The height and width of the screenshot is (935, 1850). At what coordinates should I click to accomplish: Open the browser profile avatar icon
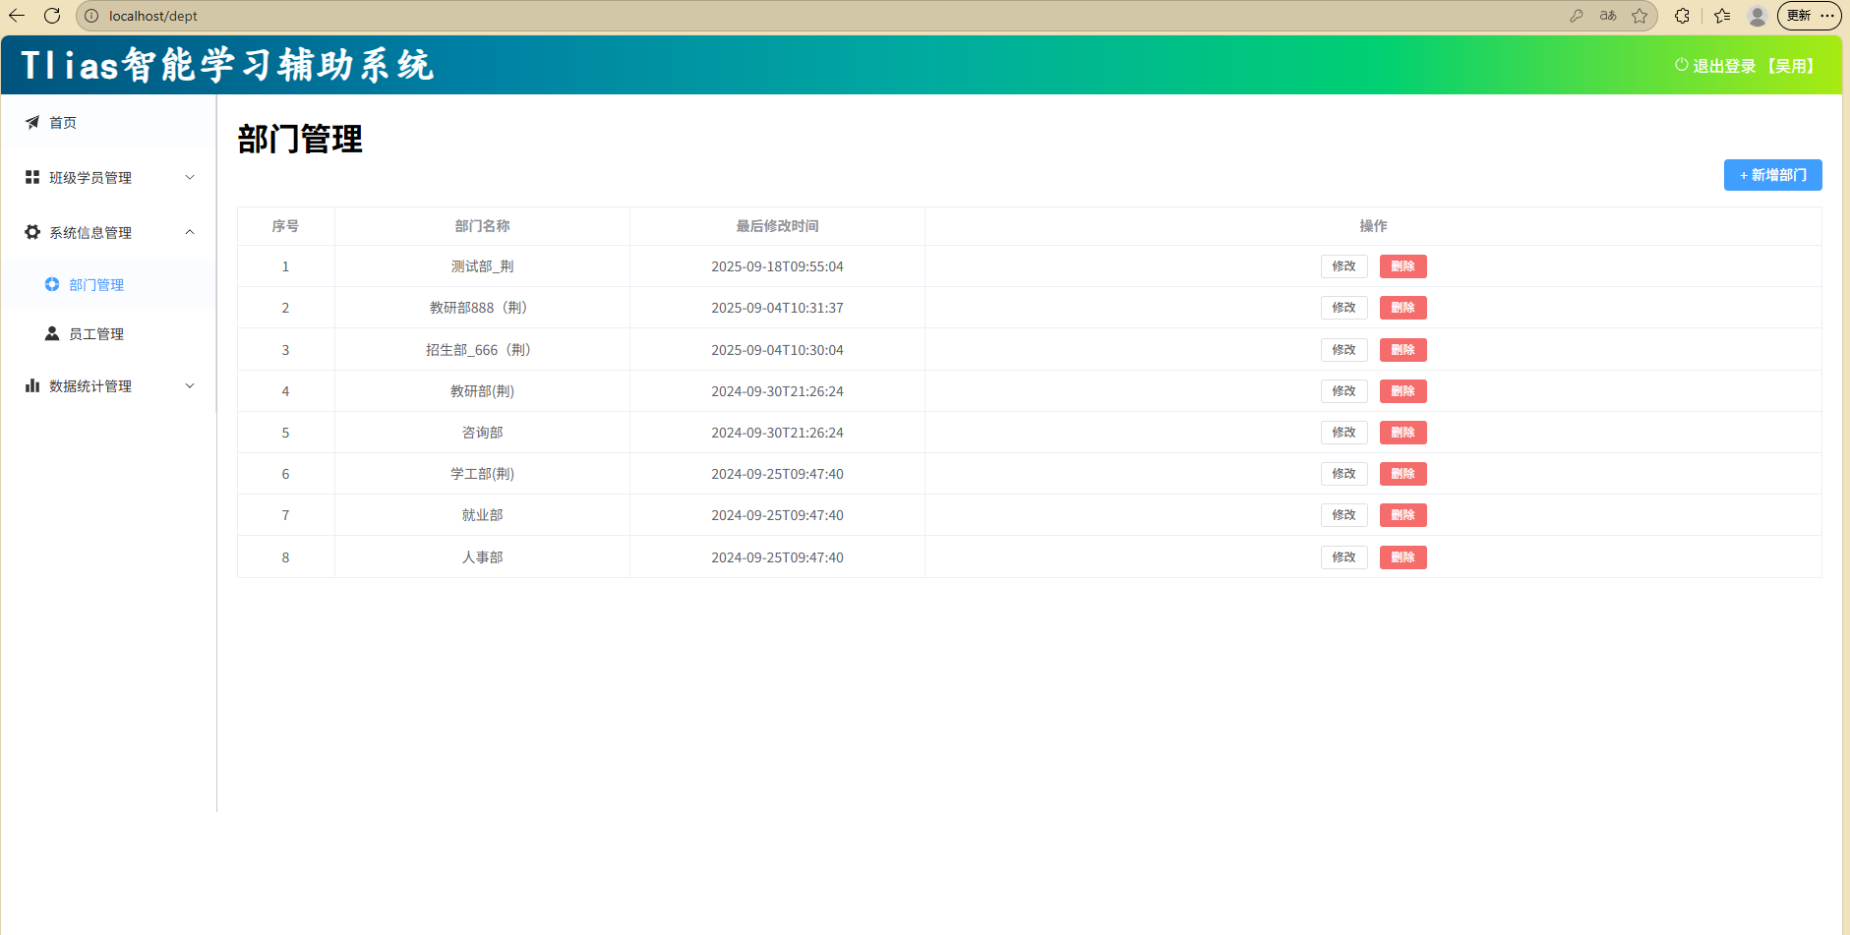[x=1757, y=16]
